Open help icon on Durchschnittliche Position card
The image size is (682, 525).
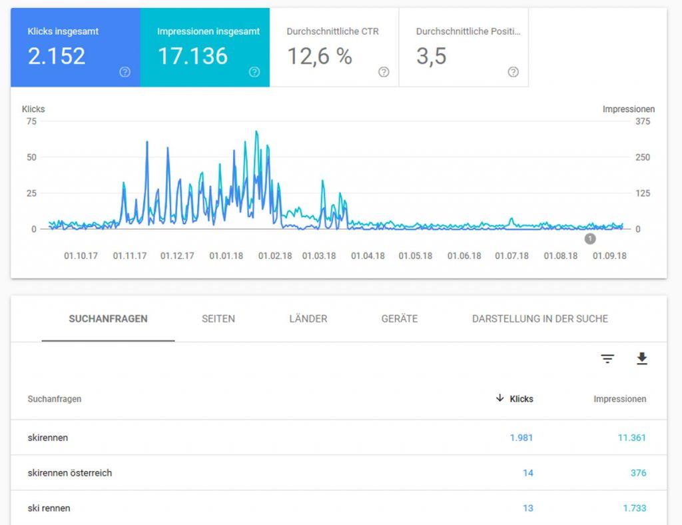(513, 72)
